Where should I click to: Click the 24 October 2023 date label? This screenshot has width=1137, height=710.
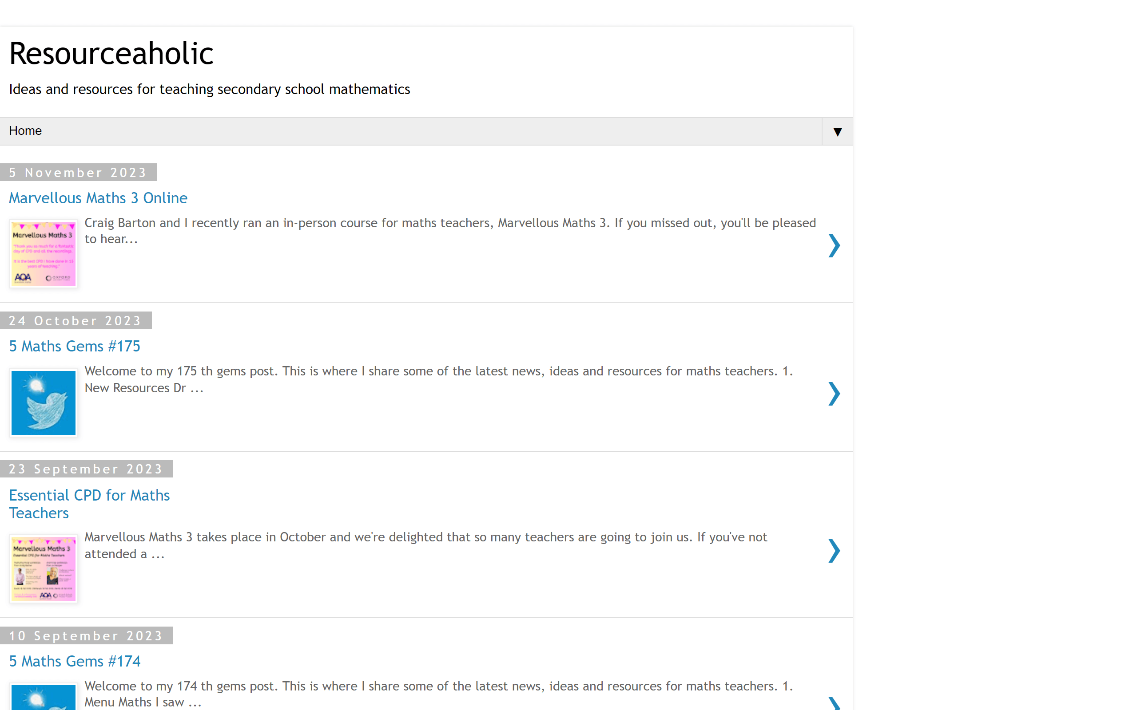75,321
